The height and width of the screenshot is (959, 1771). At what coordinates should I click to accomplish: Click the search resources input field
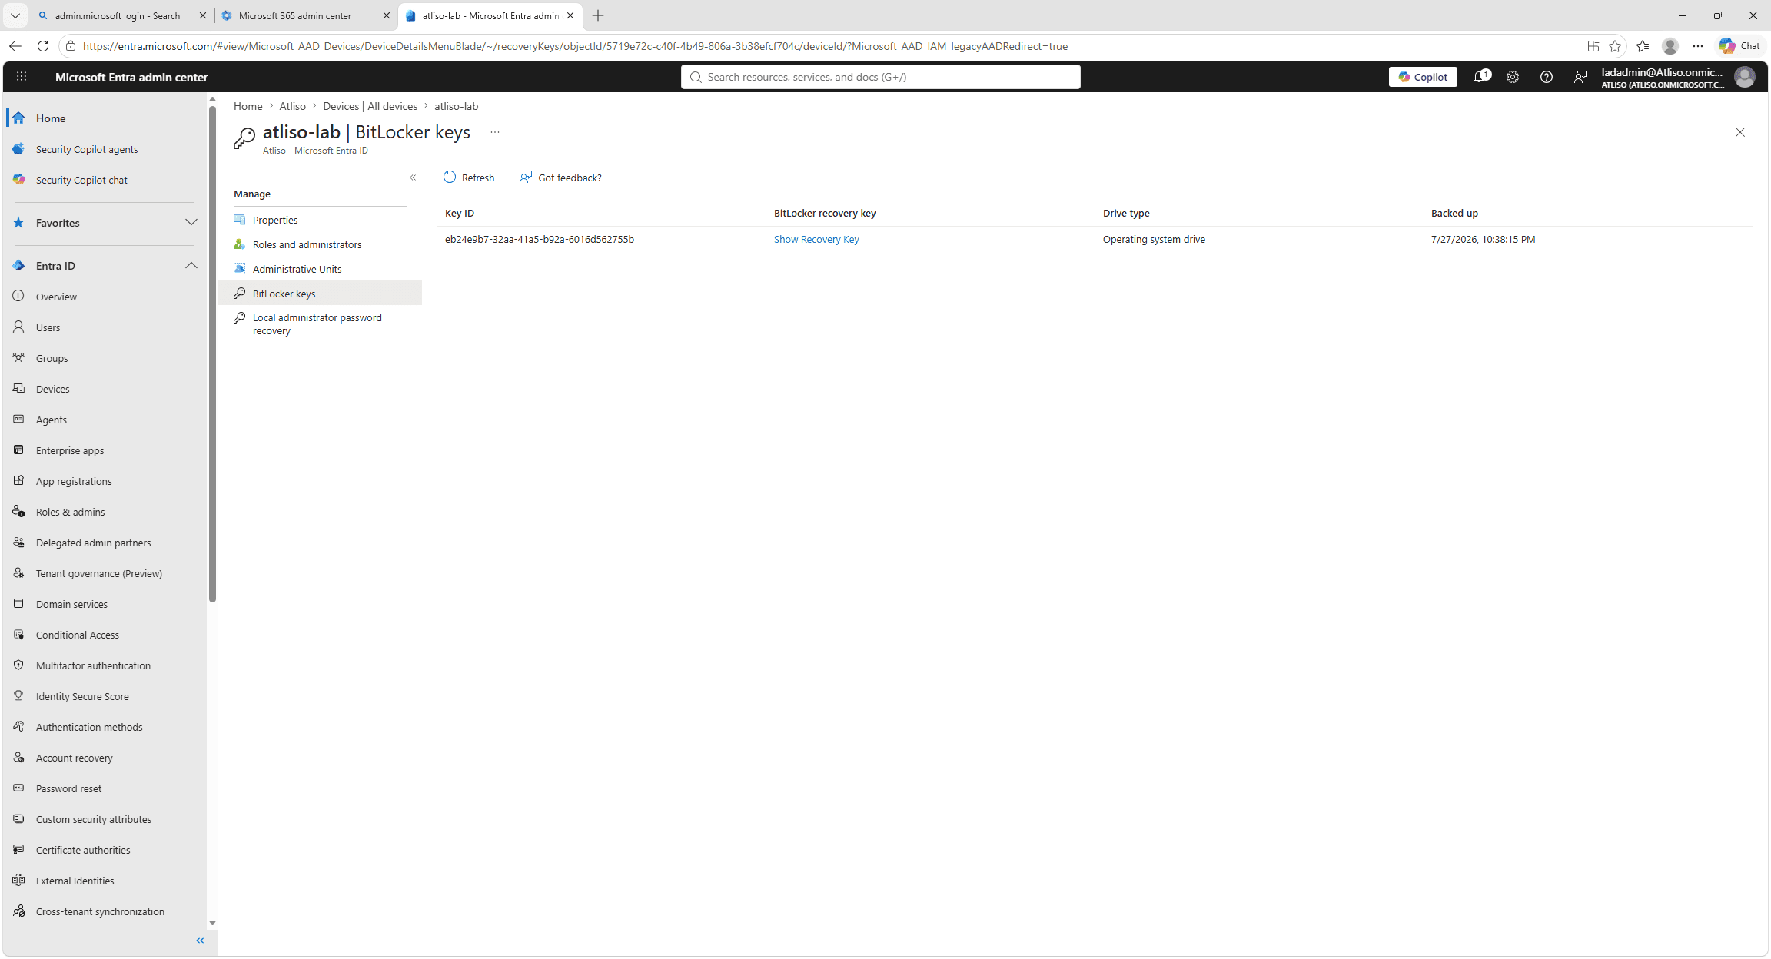point(880,77)
